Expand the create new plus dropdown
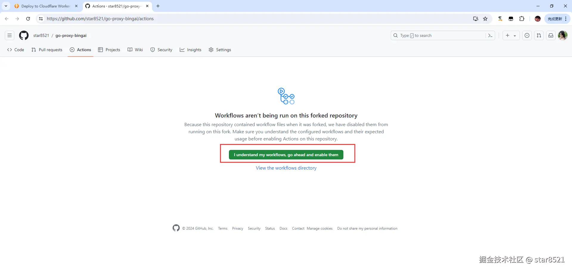 511,35
